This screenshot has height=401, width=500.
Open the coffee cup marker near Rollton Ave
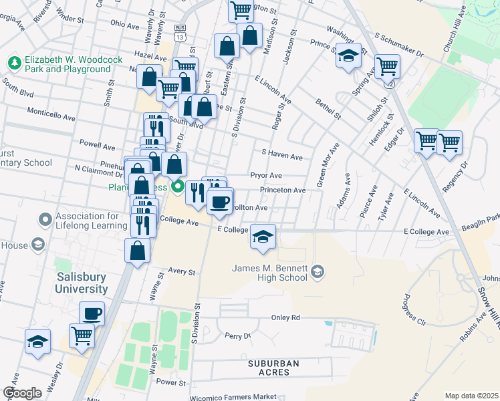click(x=220, y=205)
